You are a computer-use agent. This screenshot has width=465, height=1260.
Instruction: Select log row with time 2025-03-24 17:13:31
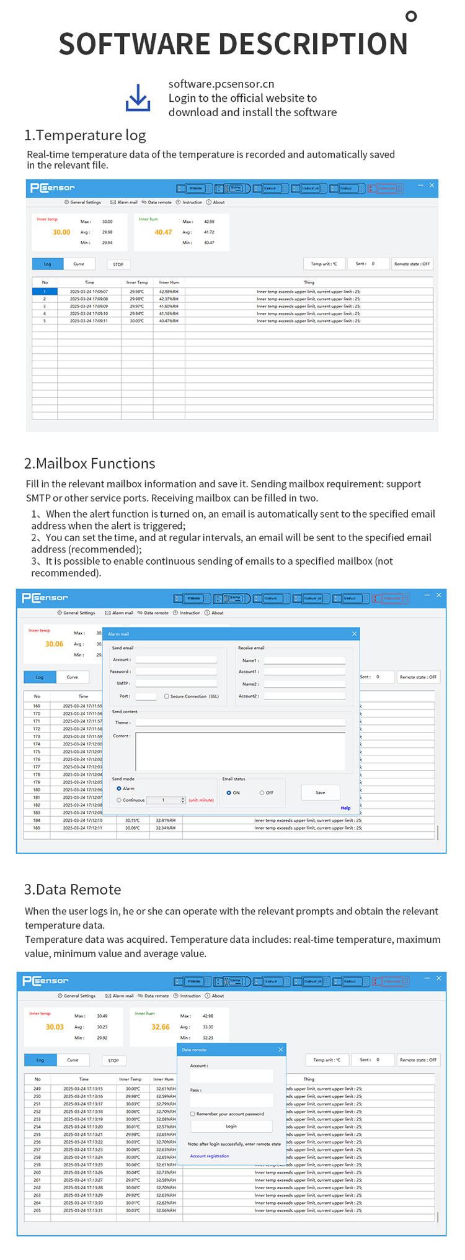[229, 1210]
